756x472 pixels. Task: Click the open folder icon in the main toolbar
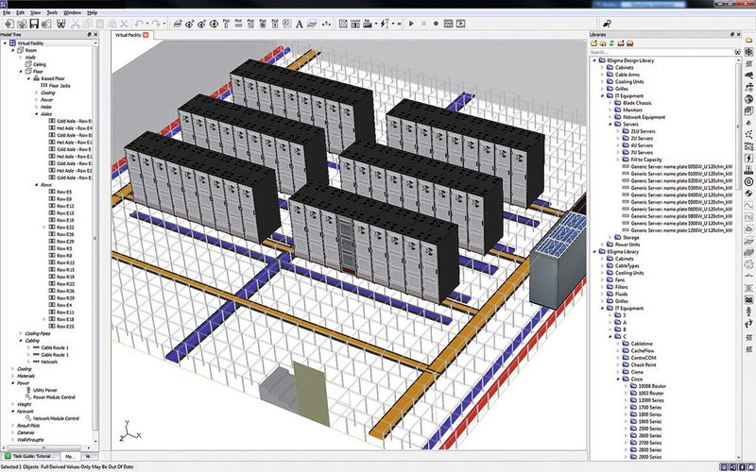pos(23,22)
